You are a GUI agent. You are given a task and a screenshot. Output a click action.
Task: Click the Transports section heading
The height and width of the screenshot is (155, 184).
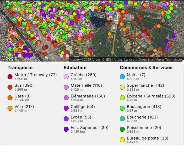pyautogui.click(x=20, y=68)
